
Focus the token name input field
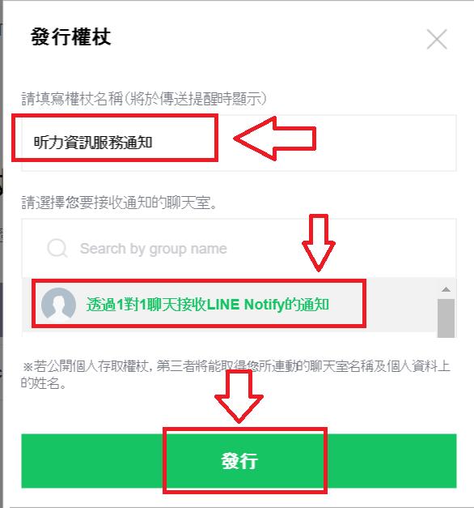click(x=239, y=143)
